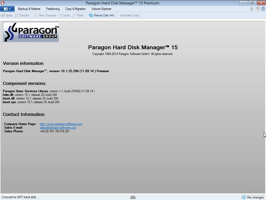Image resolution: width=266 pixels, height=200 pixels.
Task: Click the 'Version information' heading
Action: click(23, 63)
